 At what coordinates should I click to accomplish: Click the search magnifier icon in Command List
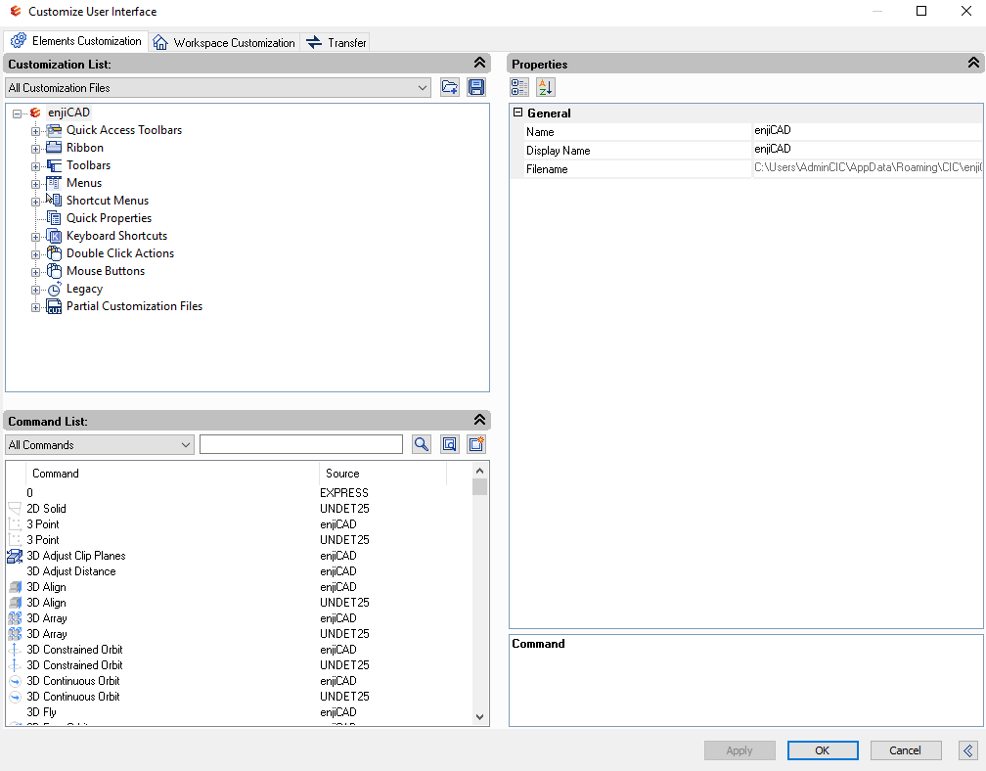(x=422, y=444)
